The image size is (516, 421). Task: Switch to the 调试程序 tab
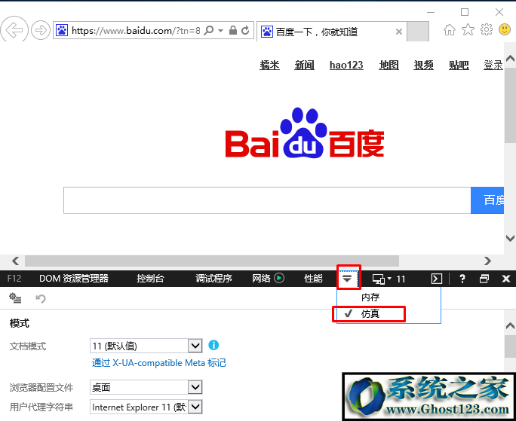213,279
